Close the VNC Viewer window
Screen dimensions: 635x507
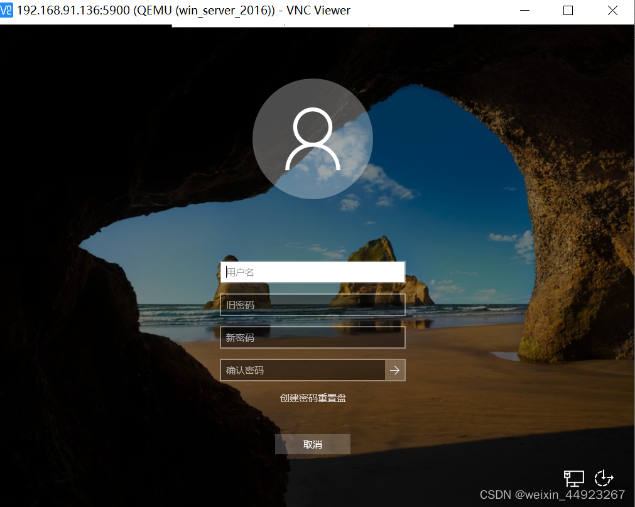[613, 11]
